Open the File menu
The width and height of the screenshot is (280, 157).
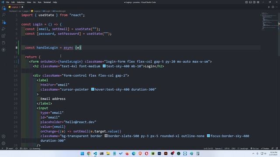7,2
